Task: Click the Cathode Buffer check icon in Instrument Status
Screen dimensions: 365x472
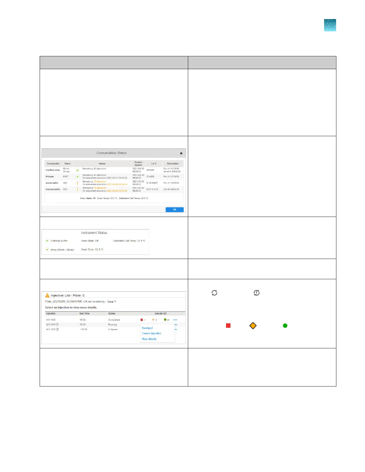Action: 47,240
